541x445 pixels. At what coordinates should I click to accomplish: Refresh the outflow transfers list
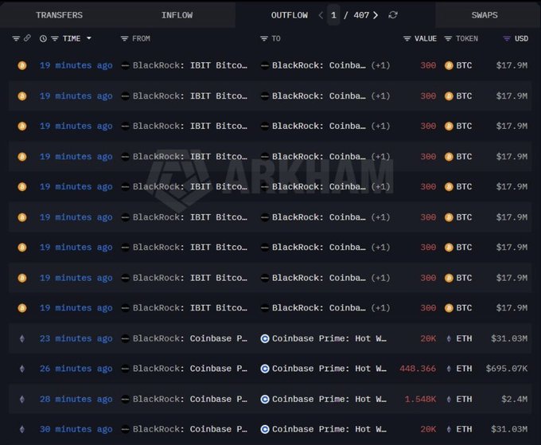pos(393,15)
